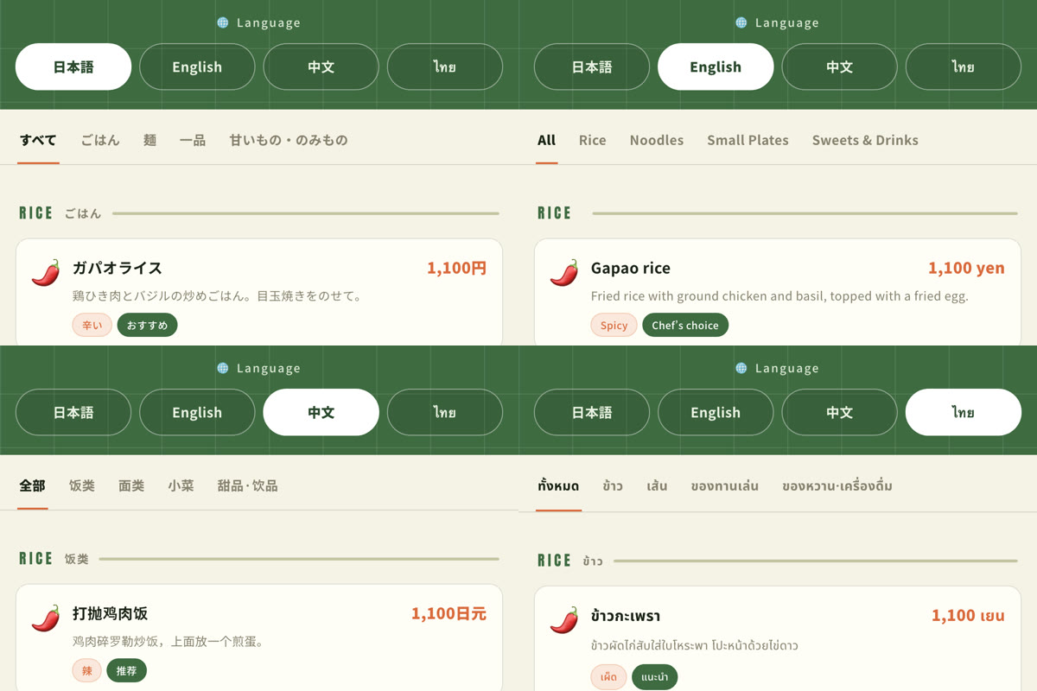This screenshot has height=691, width=1037.
Task: Switch to the 面类 tab
Action: pos(131,485)
